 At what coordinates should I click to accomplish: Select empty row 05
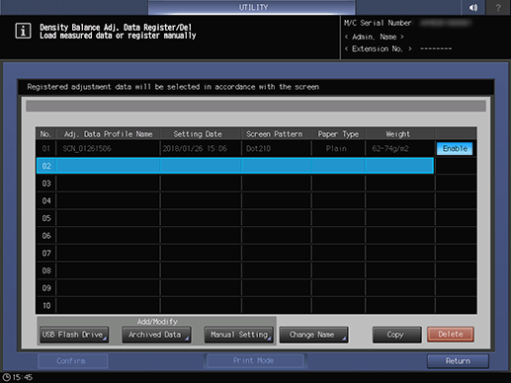coord(235,218)
